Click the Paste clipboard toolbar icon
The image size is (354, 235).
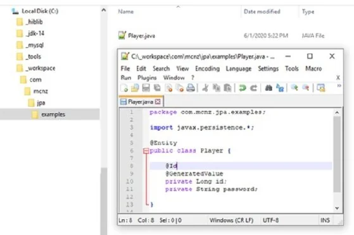pos(227,88)
